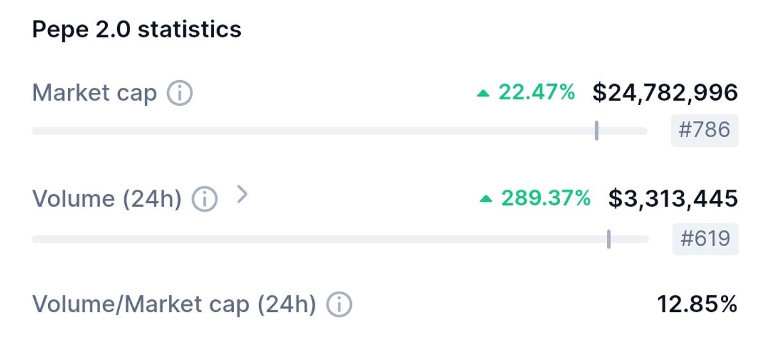Click the 22.47% market cap change
The image size is (769, 346).
tap(537, 93)
